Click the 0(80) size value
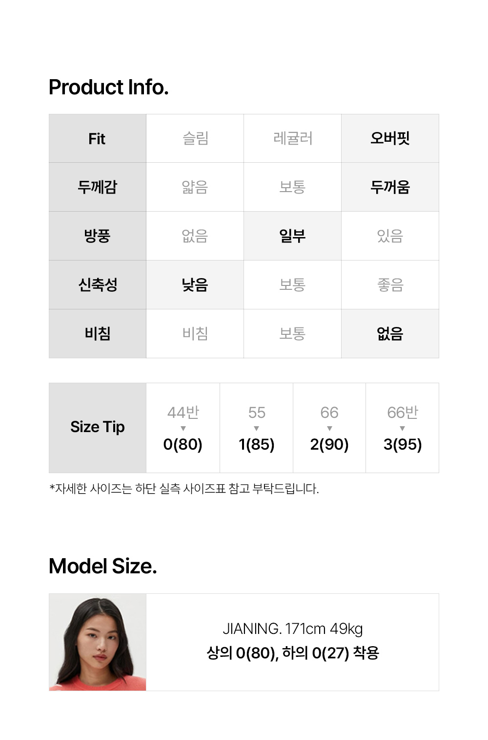Image resolution: width=488 pixels, height=740 pixels. [x=183, y=444]
